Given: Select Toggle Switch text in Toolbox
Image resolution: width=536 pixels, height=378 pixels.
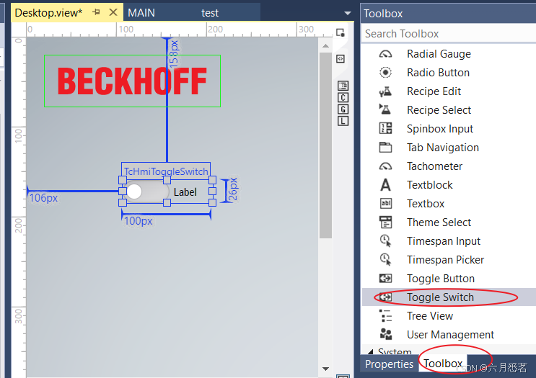Looking at the screenshot, I should (440, 297).
